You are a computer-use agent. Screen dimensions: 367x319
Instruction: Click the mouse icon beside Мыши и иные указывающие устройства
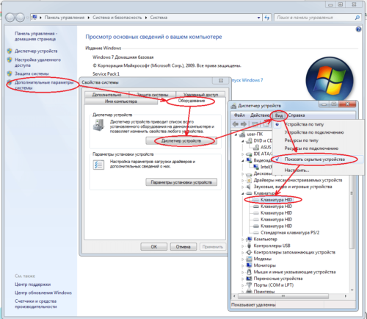(x=249, y=272)
